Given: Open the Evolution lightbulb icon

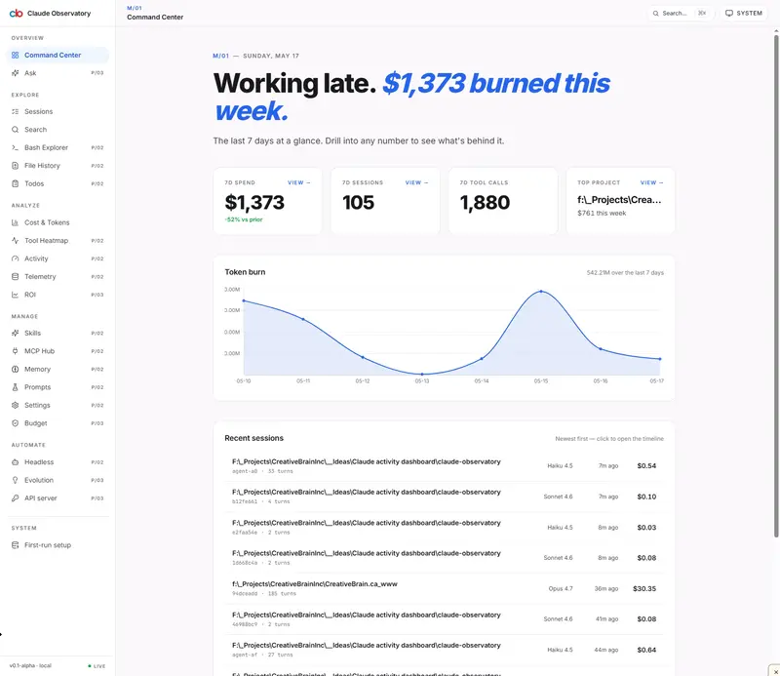Looking at the screenshot, I should click(x=15, y=480).
